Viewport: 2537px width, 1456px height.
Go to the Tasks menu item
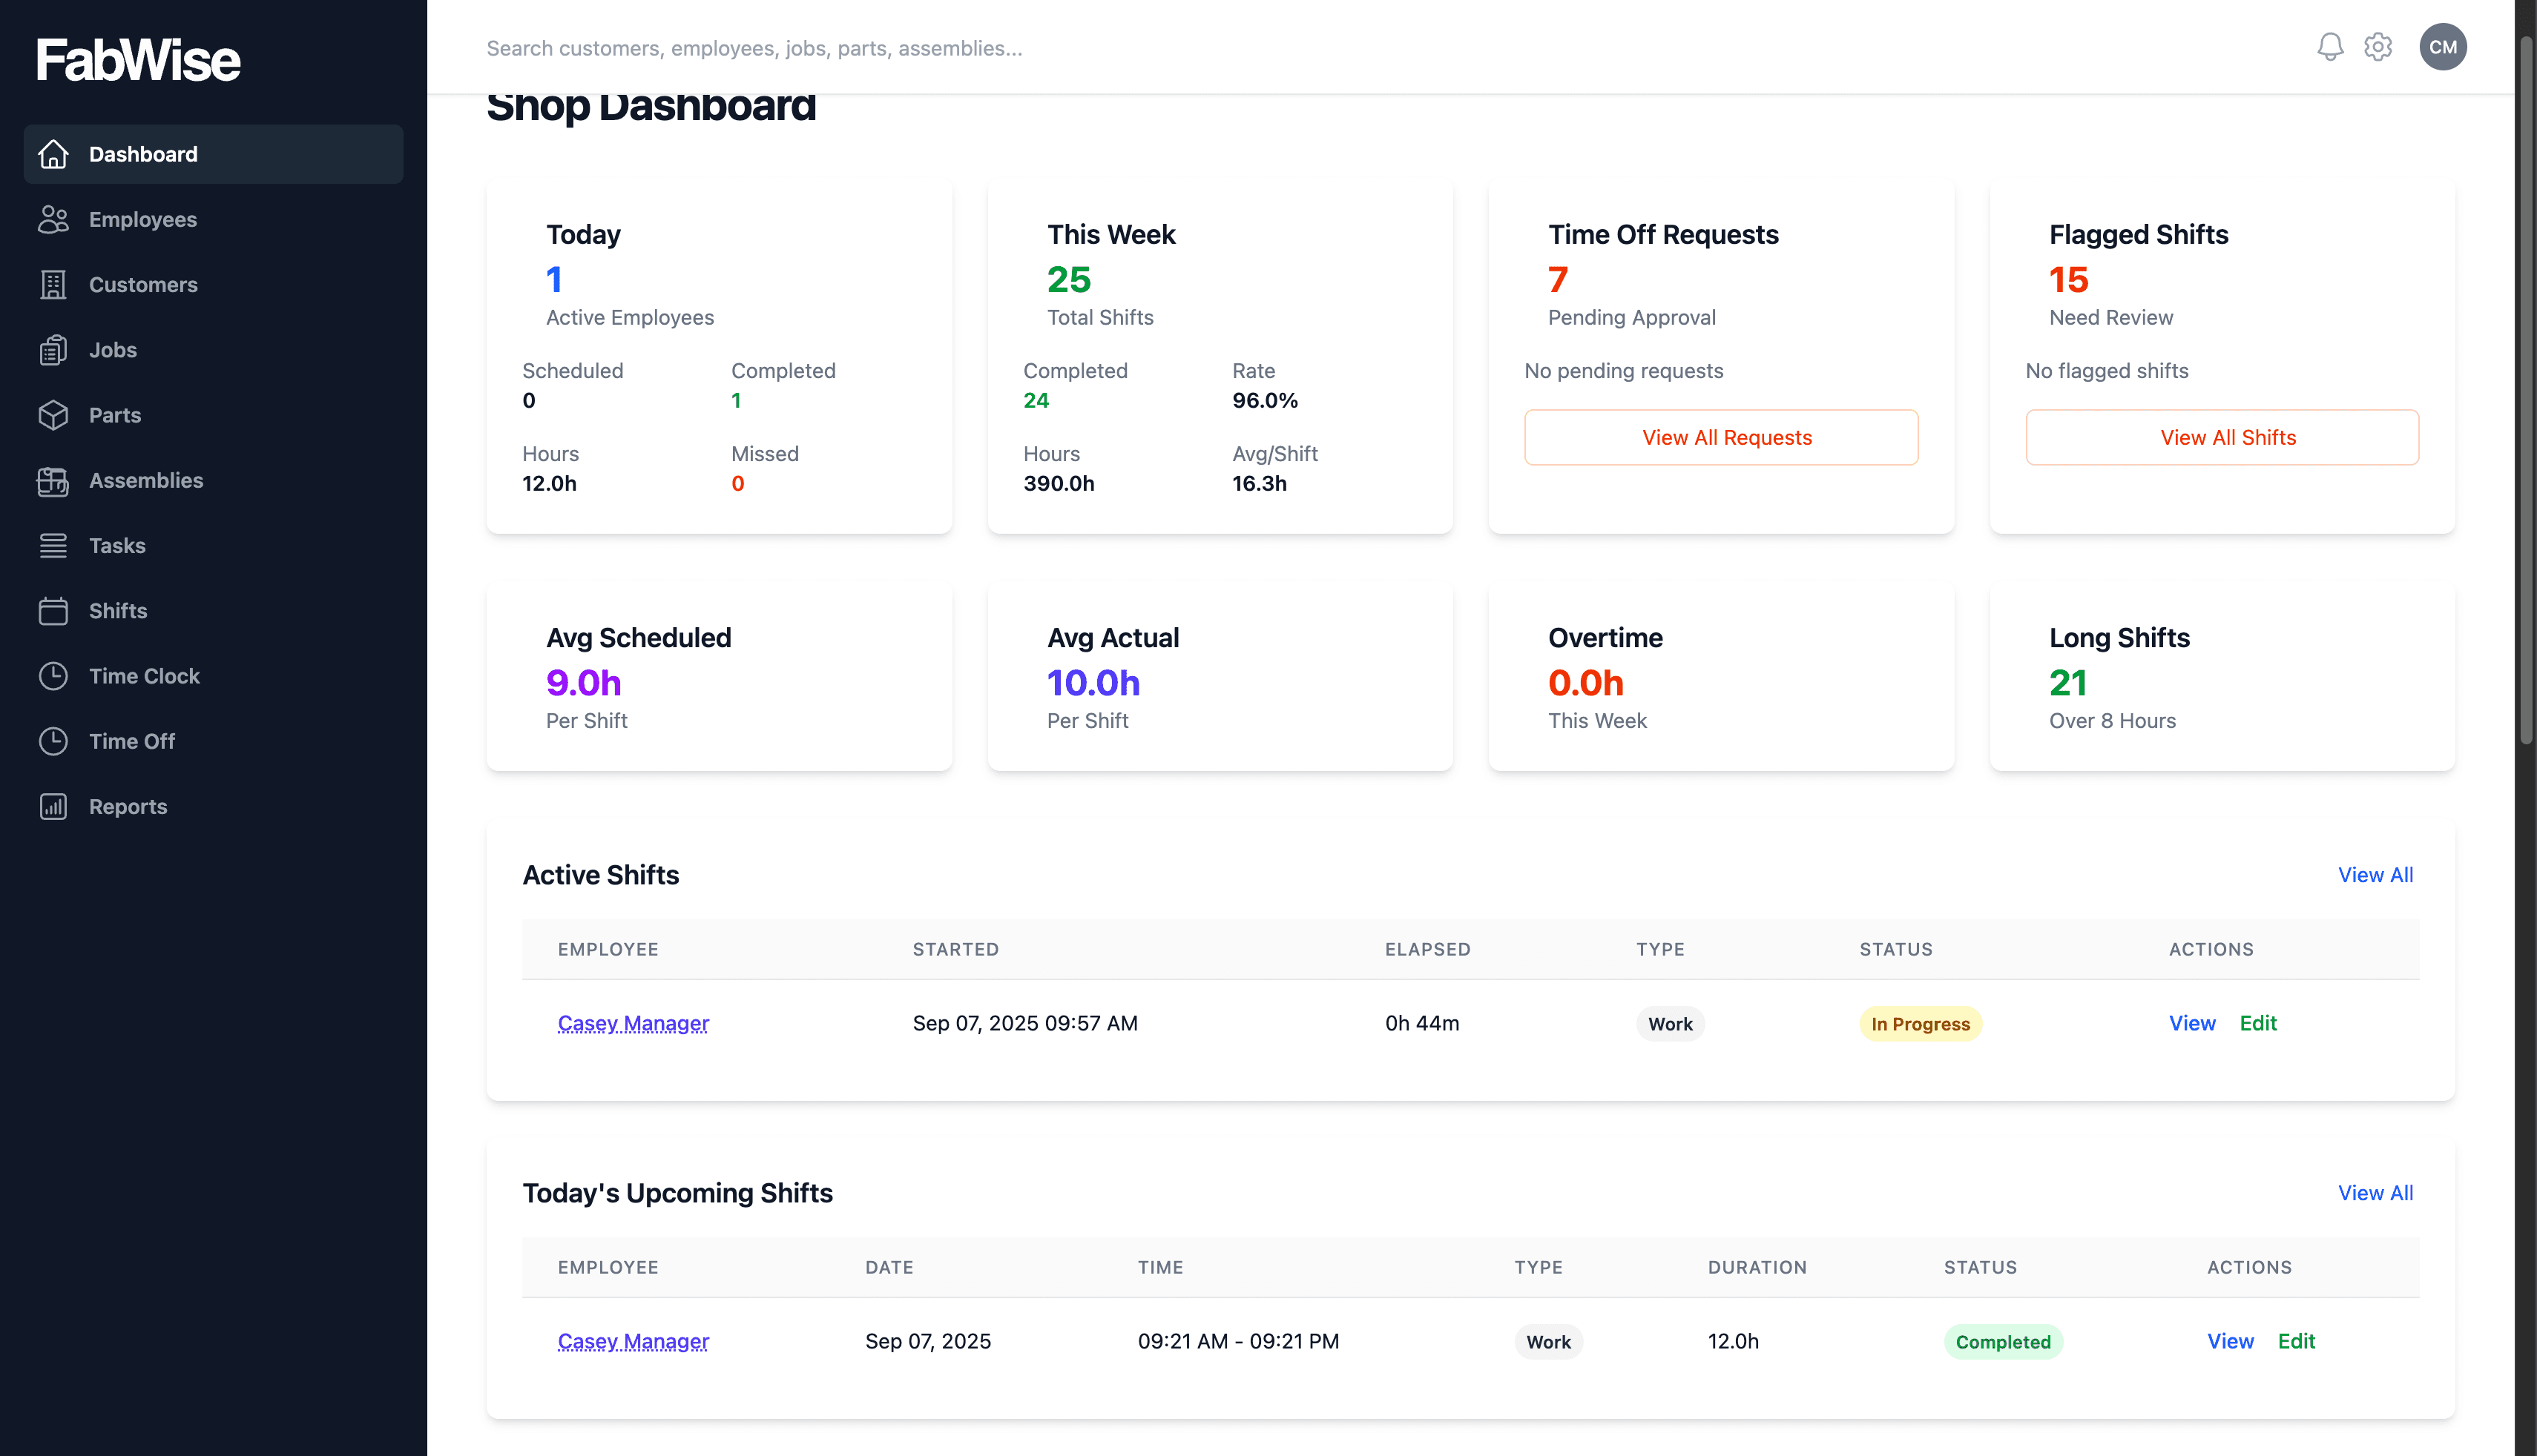point(117,546)
